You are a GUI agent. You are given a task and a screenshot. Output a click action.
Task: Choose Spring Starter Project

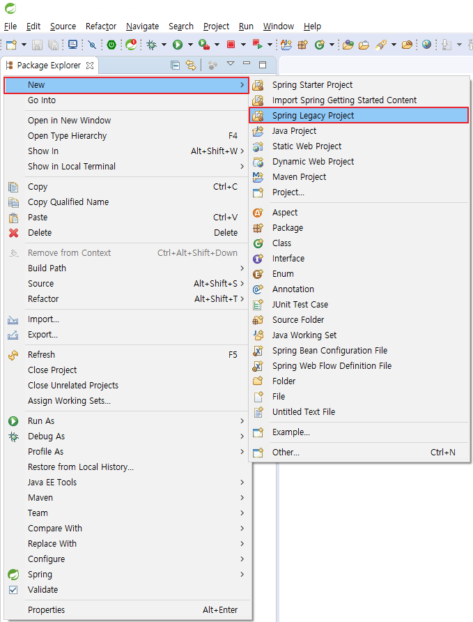point(359,85)
